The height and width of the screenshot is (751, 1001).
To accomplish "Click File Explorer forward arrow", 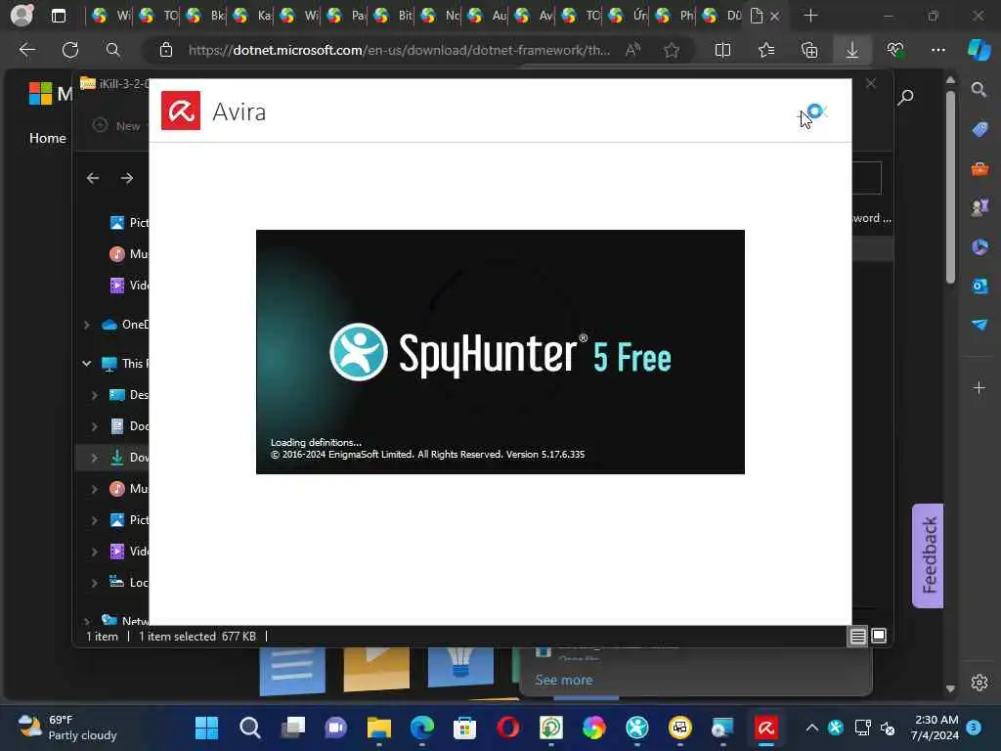I will point(126,178).
